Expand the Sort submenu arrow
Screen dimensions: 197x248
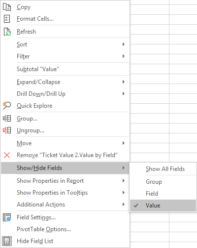coord(124,44)
